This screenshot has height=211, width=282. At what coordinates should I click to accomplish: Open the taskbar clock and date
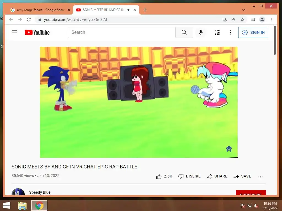pyautogui.click(x=270, y=206)
